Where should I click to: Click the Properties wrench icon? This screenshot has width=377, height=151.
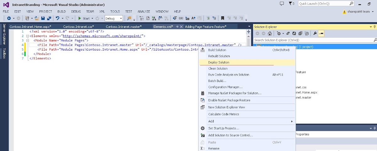pyautogui.click(x=315, y=33)
